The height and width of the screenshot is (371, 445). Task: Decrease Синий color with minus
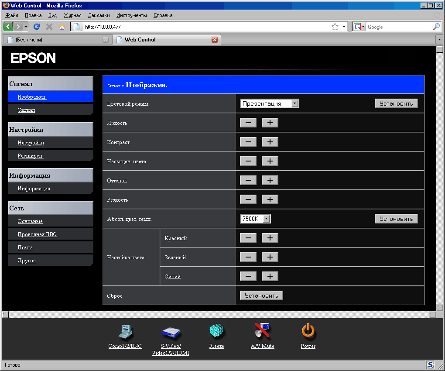[x=248, y=276]
